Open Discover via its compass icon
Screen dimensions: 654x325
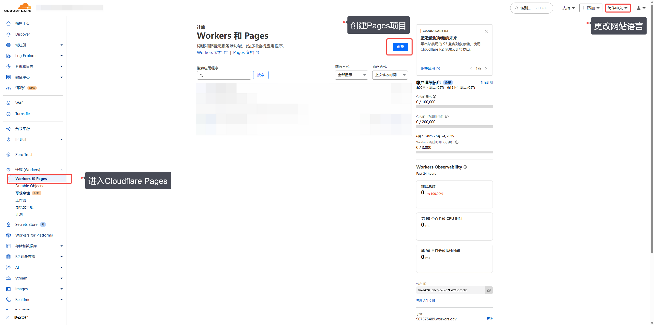point(8,34)
